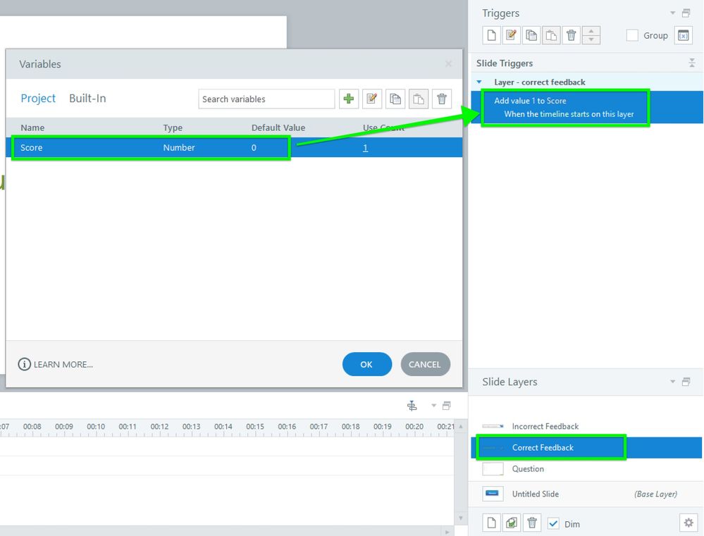Image resolution: width=704 pixels, height=536 pixels.
Task: Select the Question layer
Action: pyautogui.click(x=586, y=468)
